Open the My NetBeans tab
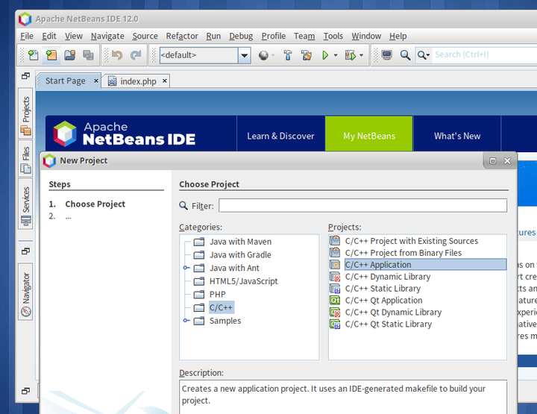Screen dimensions: 537x414 [x=369, y=136]
